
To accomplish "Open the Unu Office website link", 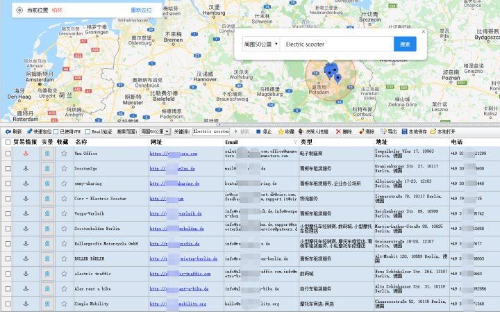I will tap(174, 154).
